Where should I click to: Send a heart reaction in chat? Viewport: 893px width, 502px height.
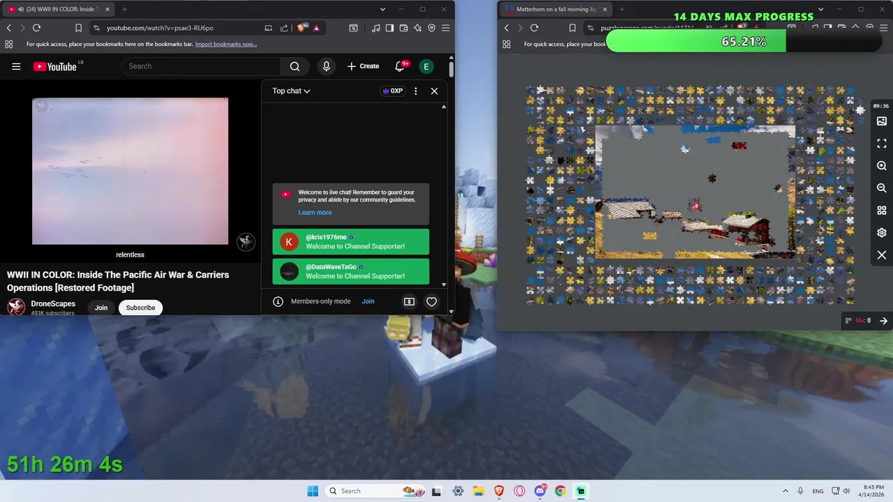(x=431, y=301)
